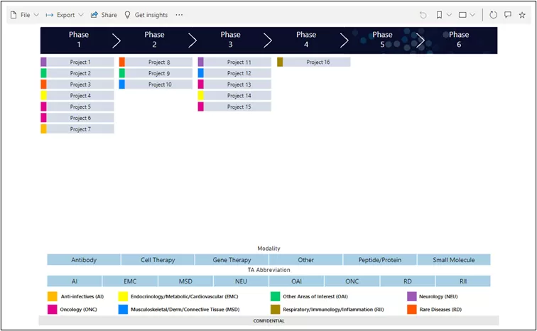Toggle the Gene Therapy modality slicer

(x=232, y=260)
